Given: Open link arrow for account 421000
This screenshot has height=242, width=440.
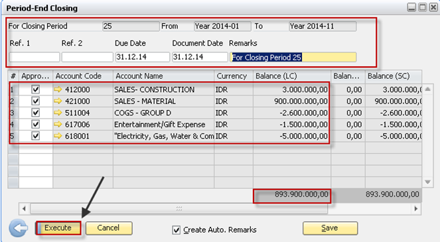Looking at the screenshot, I should [x=58, y=101].
